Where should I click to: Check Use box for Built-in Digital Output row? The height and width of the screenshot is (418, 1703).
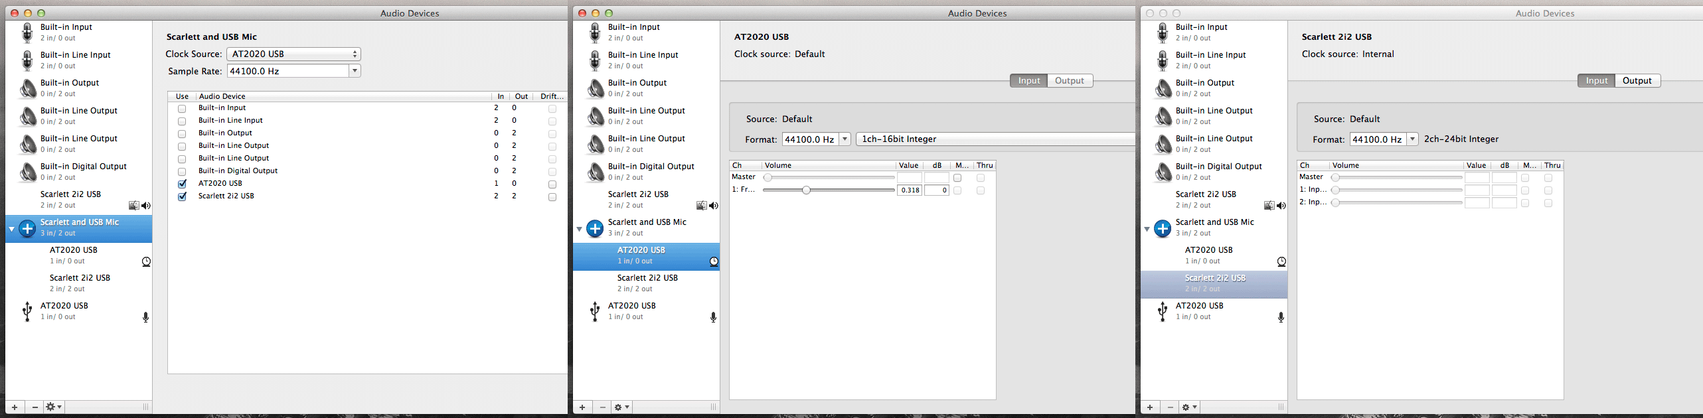click(x=182, y=171)
